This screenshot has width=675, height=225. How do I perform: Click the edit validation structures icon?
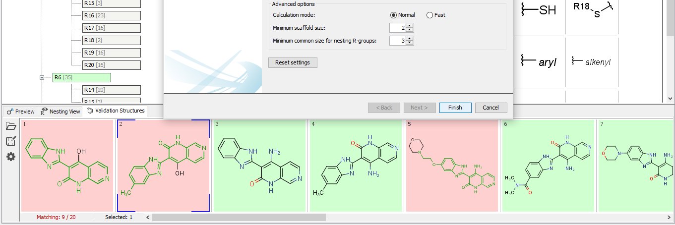tap(10, 141)
